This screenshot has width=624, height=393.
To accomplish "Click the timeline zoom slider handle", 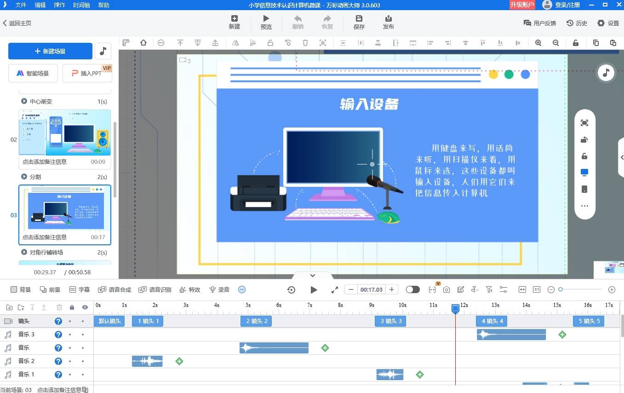I will (561, 289).
